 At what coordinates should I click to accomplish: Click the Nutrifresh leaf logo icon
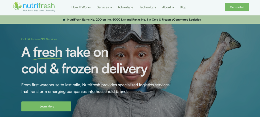18,6
